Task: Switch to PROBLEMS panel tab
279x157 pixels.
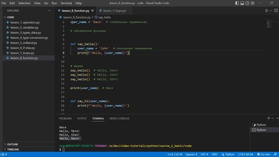Action: [65, 118]
